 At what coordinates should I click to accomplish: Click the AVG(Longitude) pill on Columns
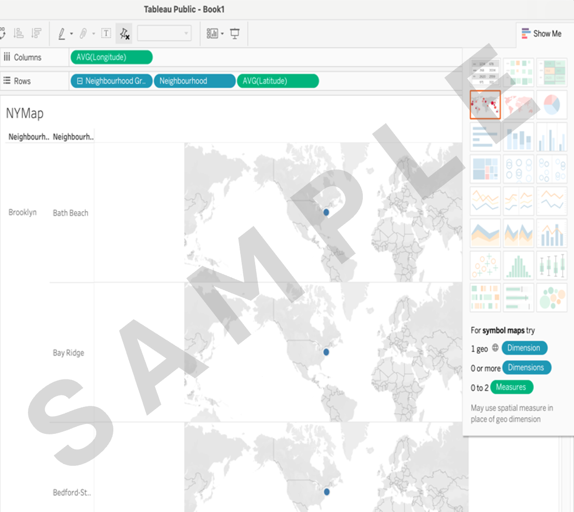111,57
